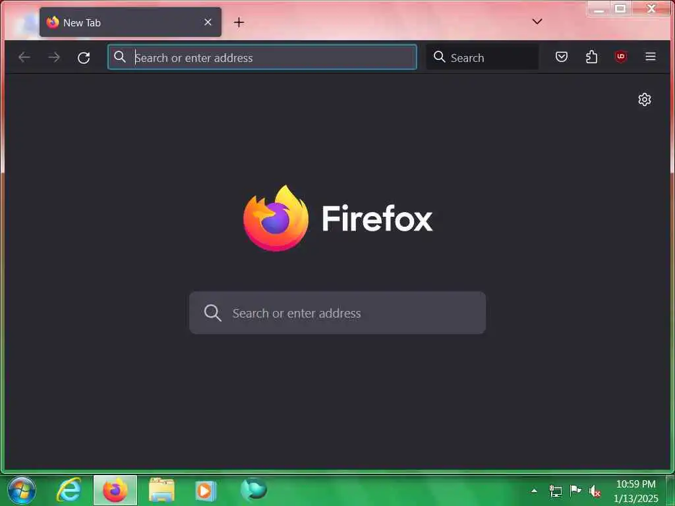Viewport: 675px width, 506px height.
Task: Maximize the Firefox window
Action: [620, 9]
